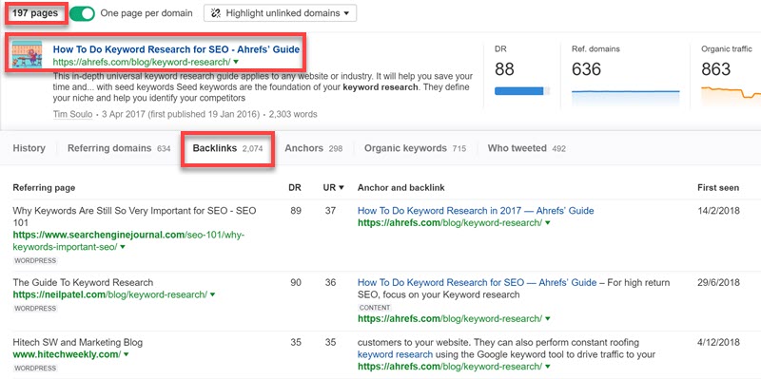Expand dropdown beside backlink URL in neilpatel row
Viewport: 761px width, 379px height.
point(548,319)
